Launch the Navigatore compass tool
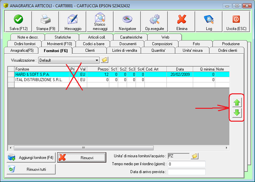 [x=127, y=21]
